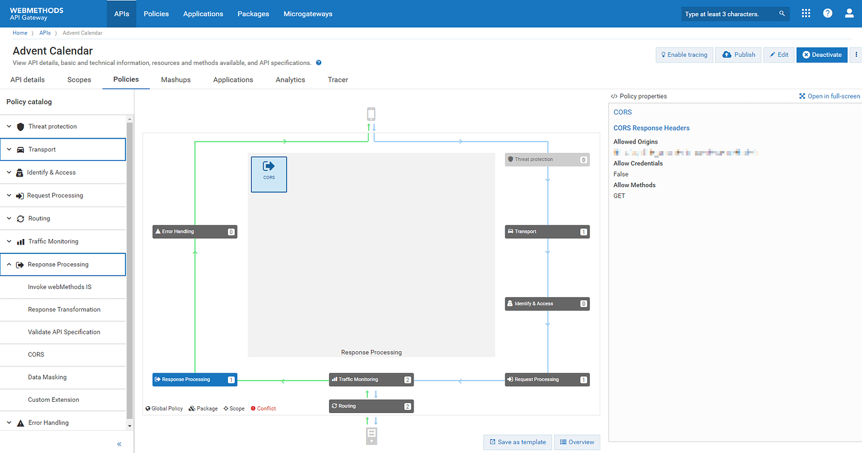The height and width of the screenshot is (453, 862).
Task: Open the more options kebab menu
Action: point(856,55)
